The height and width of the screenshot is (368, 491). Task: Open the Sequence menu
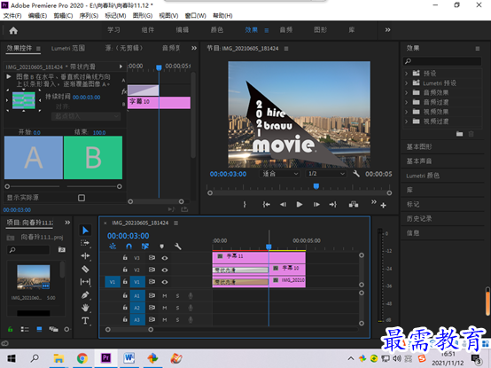[x=89, y=16]
